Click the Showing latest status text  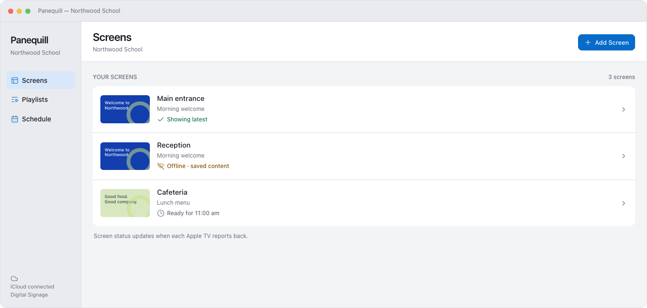coord(187,119)
